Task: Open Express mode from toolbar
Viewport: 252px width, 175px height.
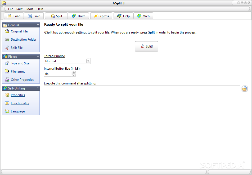Action: (x=101, y=16)
